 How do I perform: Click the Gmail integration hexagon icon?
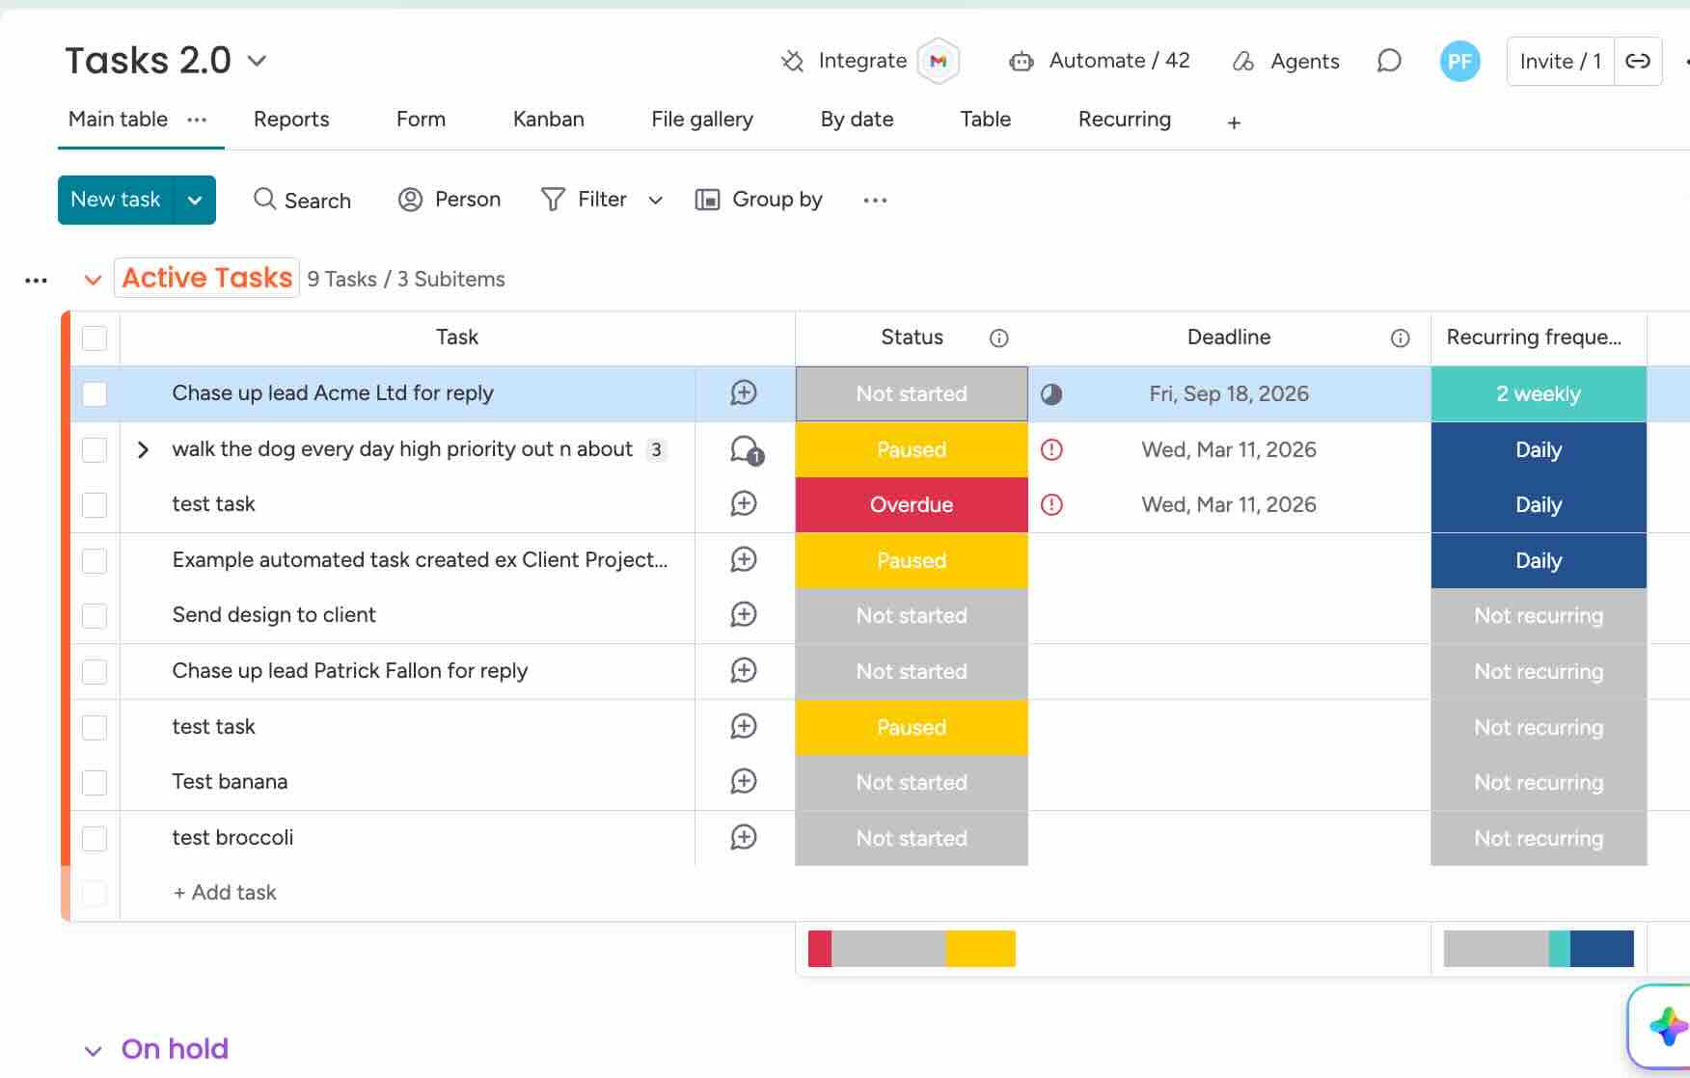point(938,61)
